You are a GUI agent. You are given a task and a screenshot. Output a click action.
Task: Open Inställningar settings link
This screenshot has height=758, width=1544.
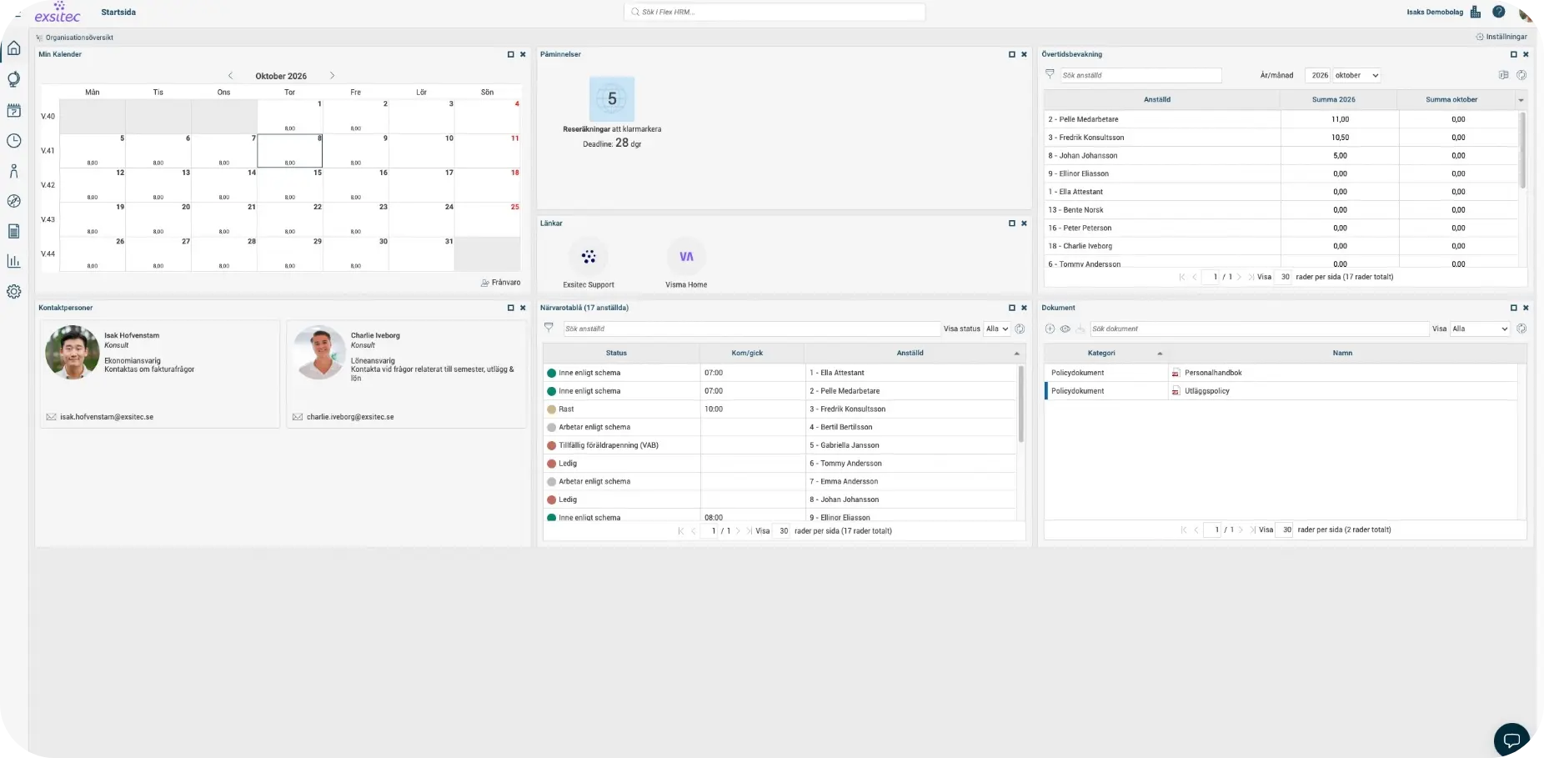coord(1501,37)
